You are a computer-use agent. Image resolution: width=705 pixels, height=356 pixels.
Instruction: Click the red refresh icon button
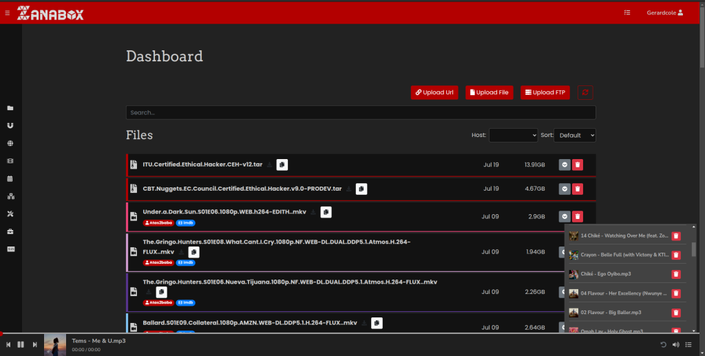point(585,92)
